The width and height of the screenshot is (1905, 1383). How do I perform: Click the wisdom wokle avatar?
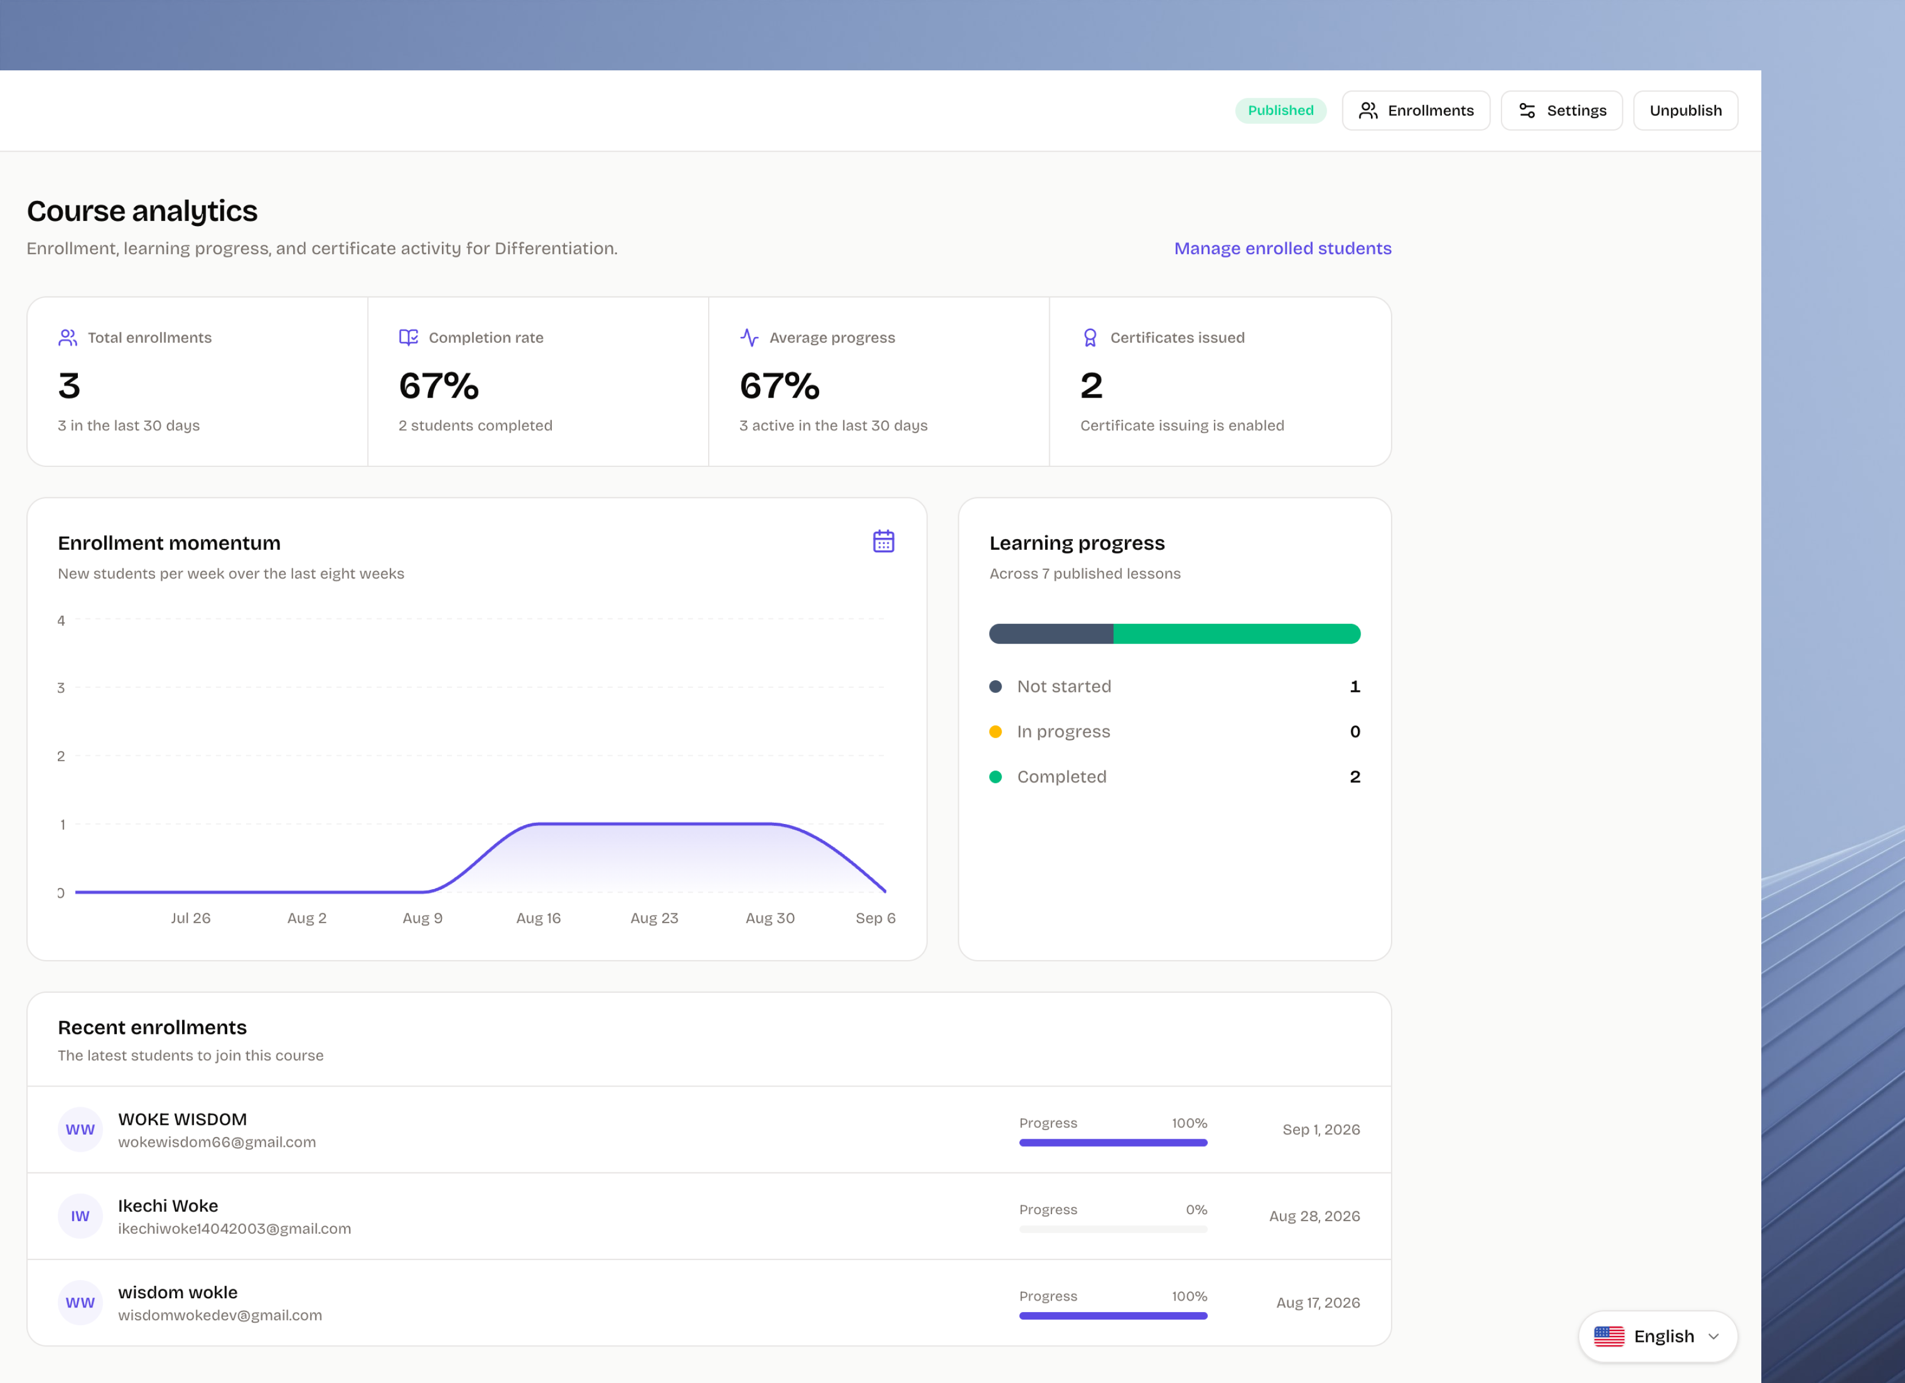click(x=81, y=1302)
